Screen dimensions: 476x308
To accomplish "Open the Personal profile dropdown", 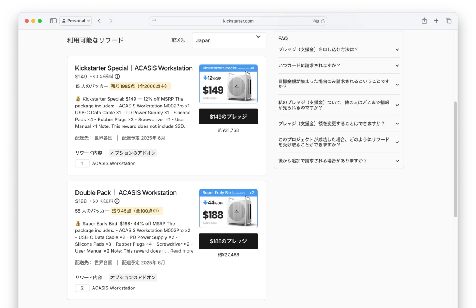I will [75, 21].
